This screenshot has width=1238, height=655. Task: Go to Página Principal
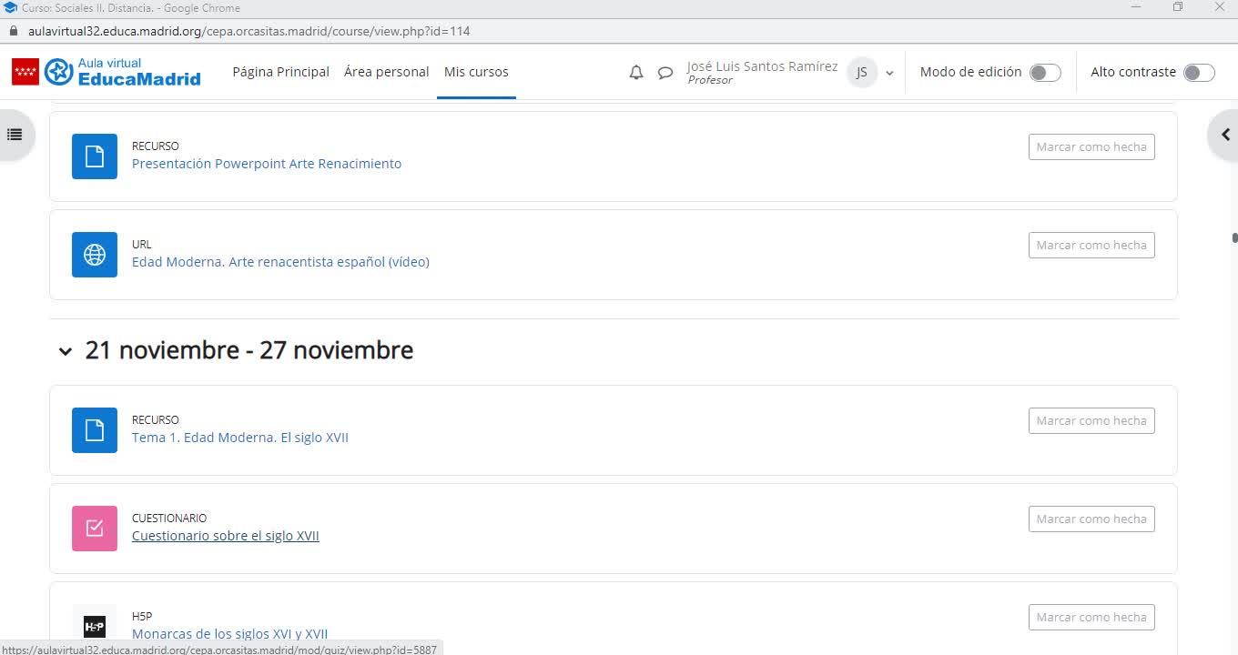click(x=280, y=72)
